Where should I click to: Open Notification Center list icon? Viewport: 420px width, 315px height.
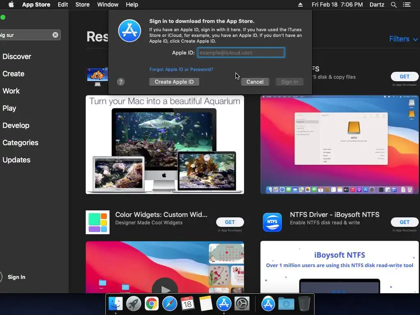tap(406, 5)
